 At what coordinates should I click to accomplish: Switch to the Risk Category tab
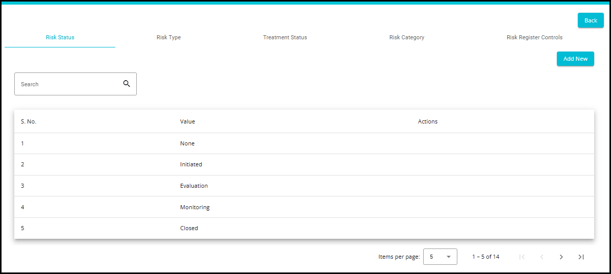tap(406, 37)
